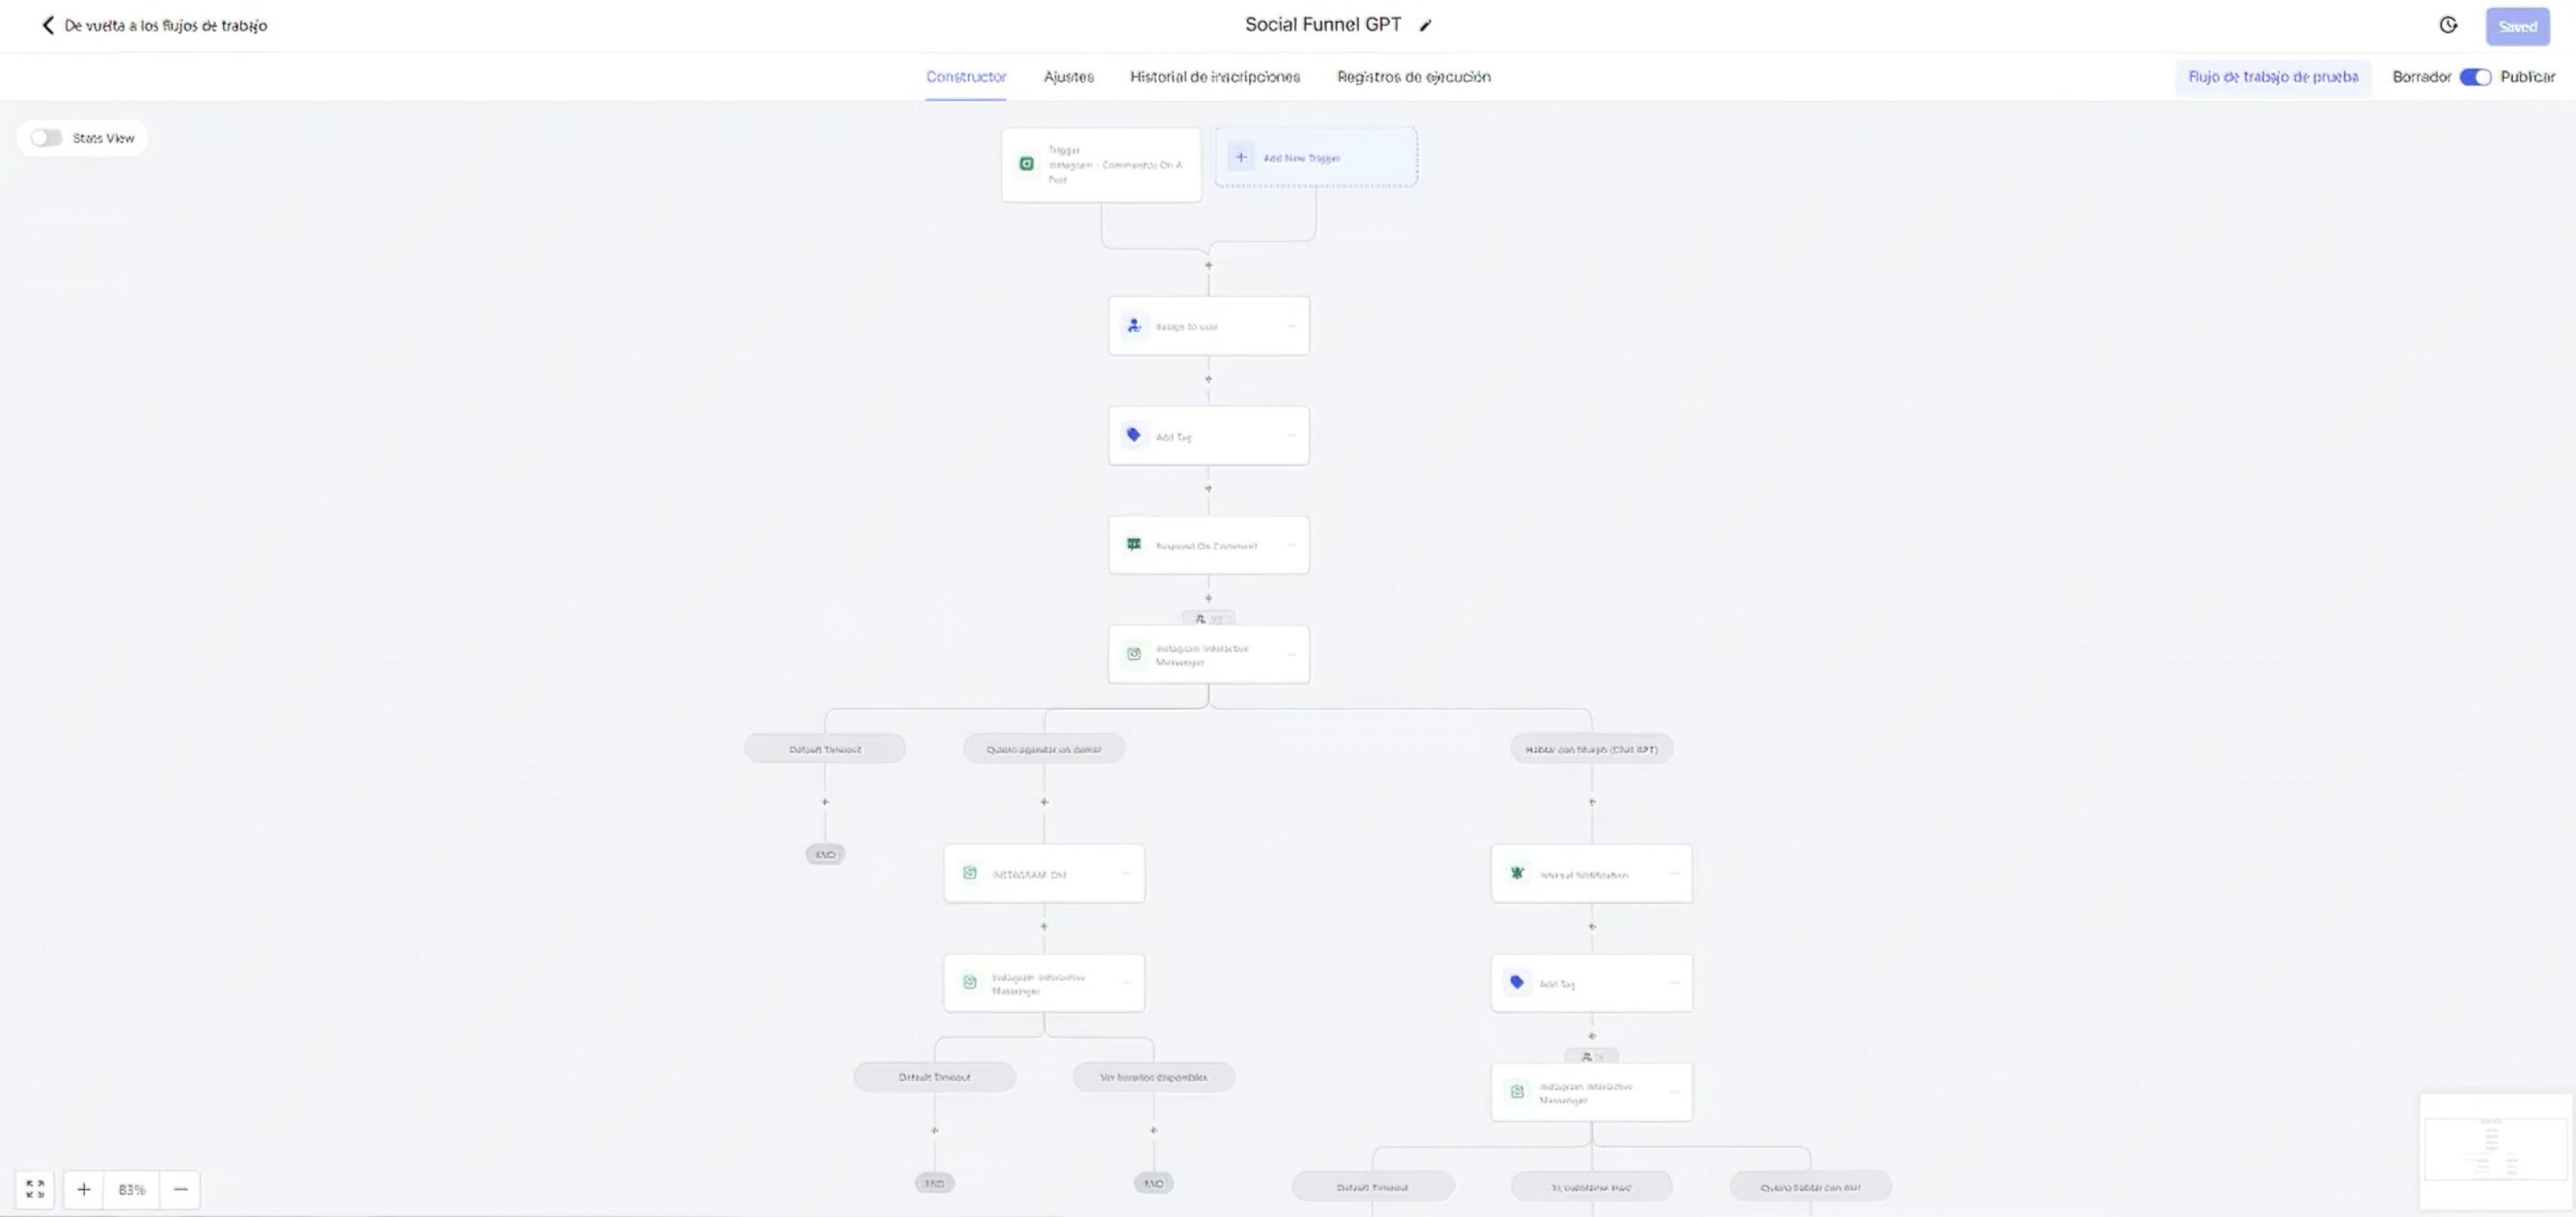Open three-dot menu on INSTAGRAM DM node
Image resolution: width=2576 pixels, height=1217 pixels.
pyautogui.click(x=1127, y=873)
